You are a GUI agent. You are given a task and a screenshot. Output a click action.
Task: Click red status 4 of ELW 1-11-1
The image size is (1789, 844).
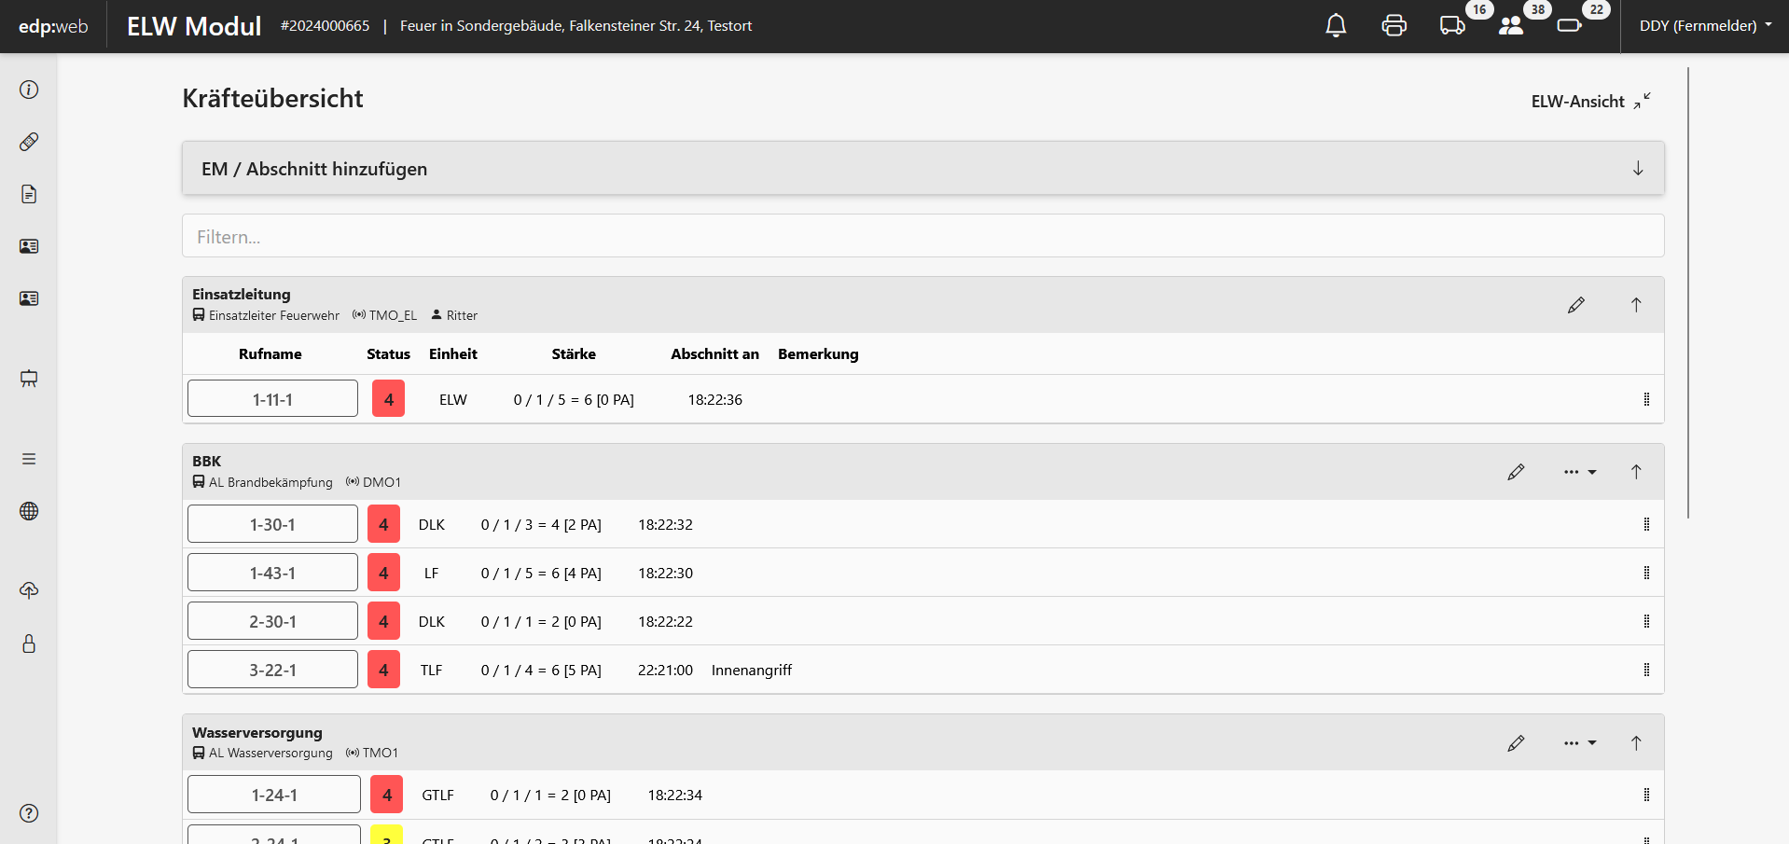pos(388,398)
